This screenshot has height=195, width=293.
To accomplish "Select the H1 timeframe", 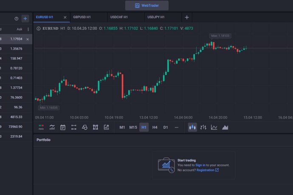I will [144, 127].
